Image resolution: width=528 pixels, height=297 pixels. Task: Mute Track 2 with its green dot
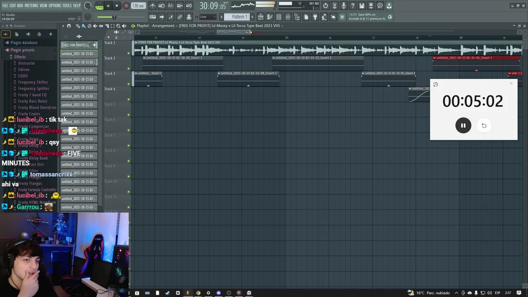(129, 68)
